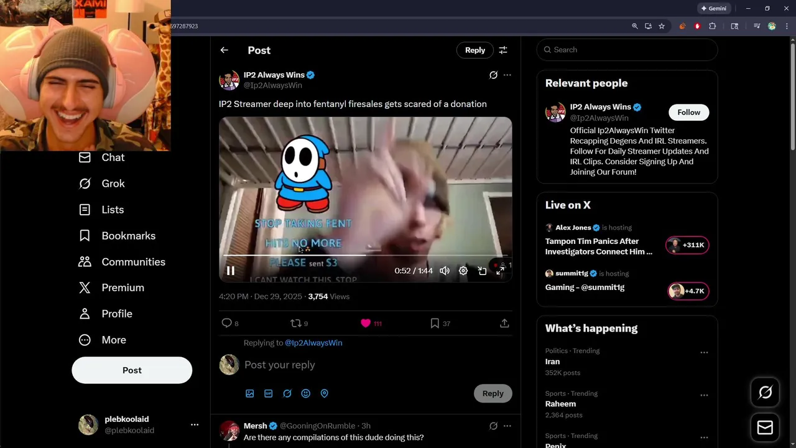This screenshot has width=796, height=448.
Task: Expand video to fullscreen
Action: 501,271
